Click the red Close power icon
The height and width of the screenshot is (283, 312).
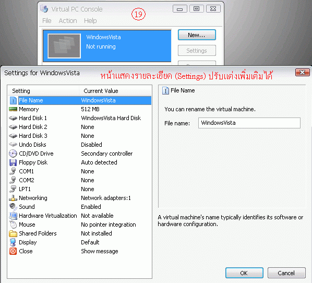tap(13, 251)
